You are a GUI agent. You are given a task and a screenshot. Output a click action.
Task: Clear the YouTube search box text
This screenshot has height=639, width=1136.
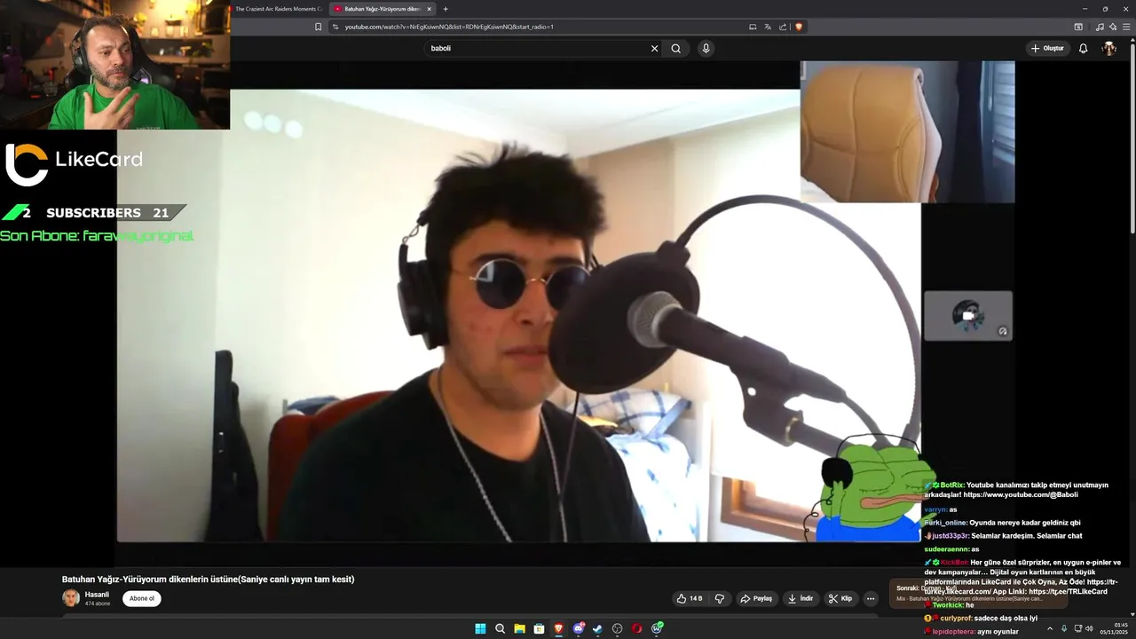pos(655,49)
